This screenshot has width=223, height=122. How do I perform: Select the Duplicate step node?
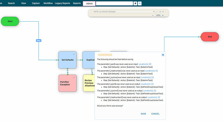(89, 60)
